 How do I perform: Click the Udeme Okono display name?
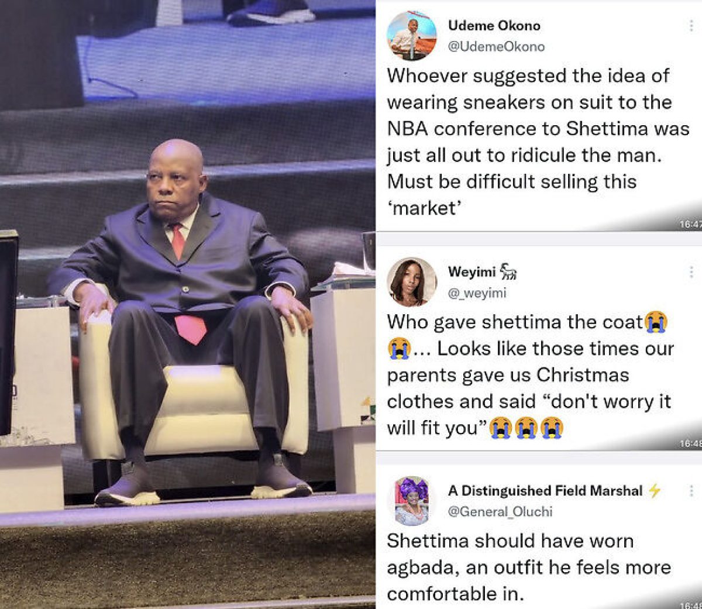[x=494, y=26]
